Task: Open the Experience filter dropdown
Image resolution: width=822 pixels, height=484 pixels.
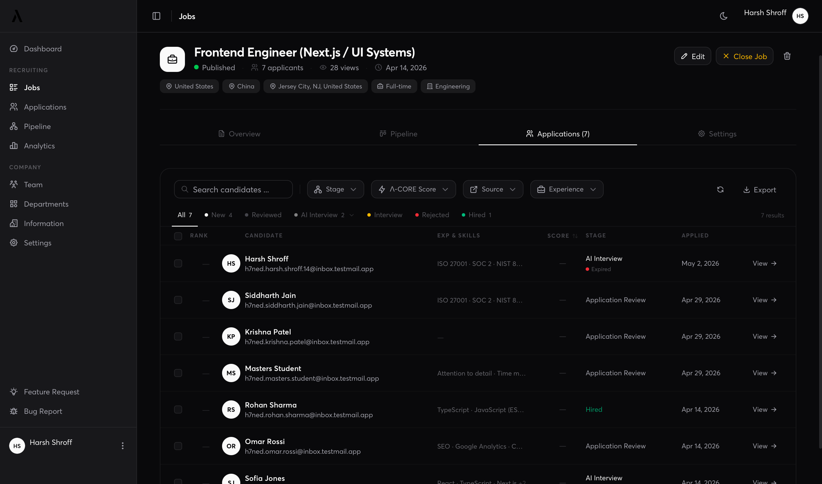Action: 567,189
